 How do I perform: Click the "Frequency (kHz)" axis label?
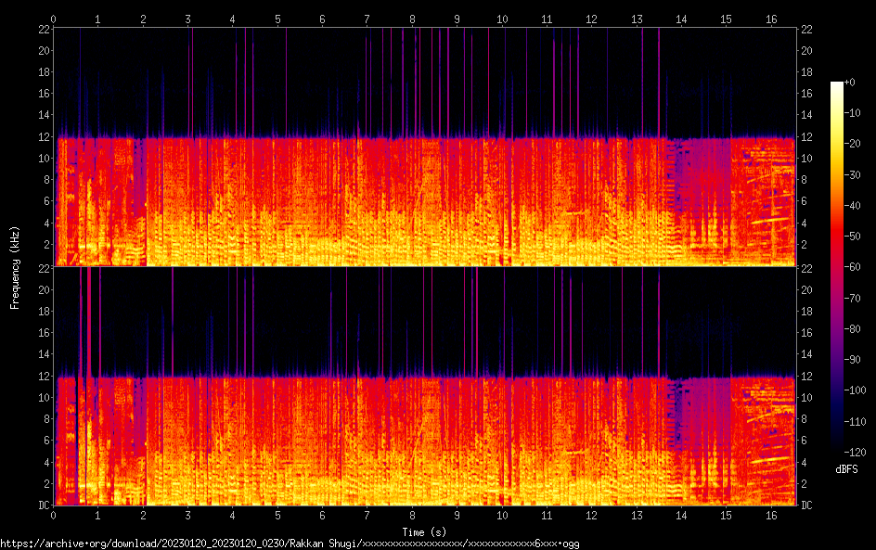pyautogui.click(x=15, y=267)
